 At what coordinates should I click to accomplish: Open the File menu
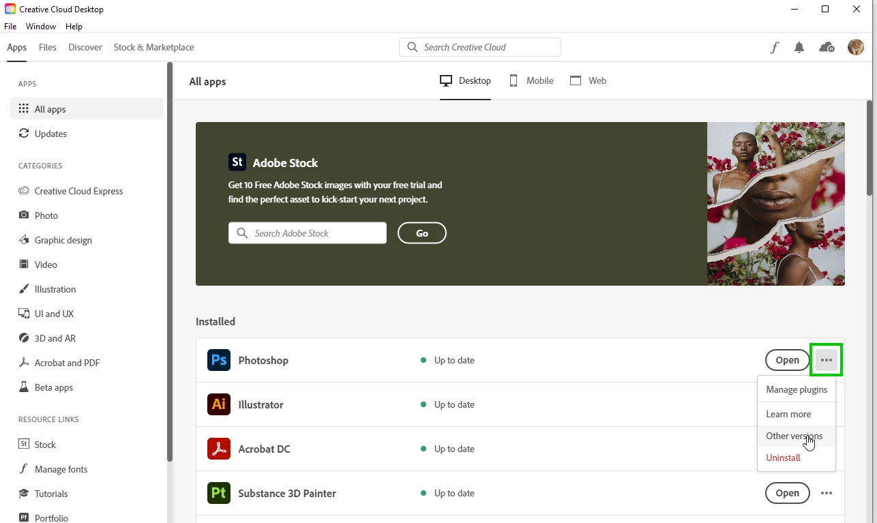click(10, 27)
